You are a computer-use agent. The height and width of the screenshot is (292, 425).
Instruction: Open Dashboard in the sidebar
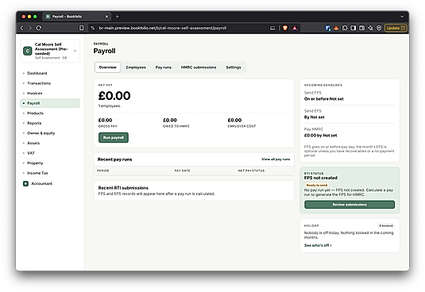pos(37,73)
